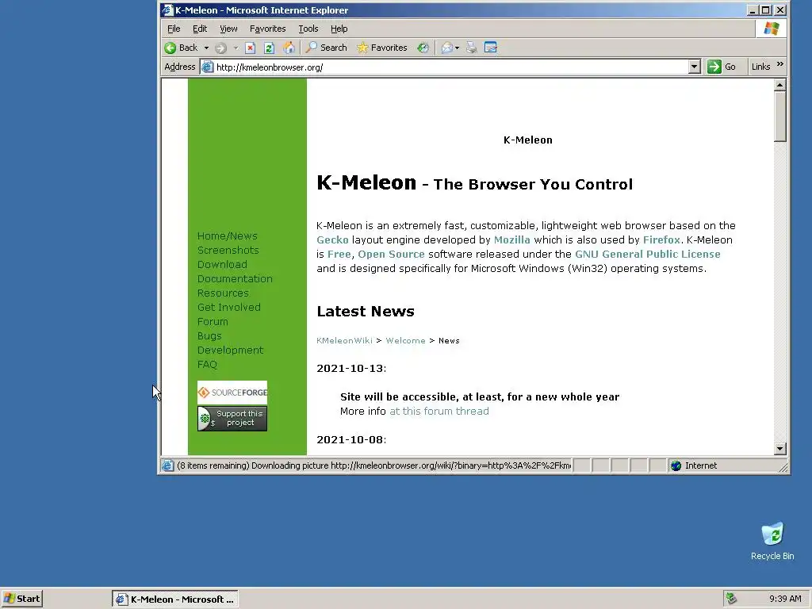Click the page icon in Address bar
Image resolution: width=812 pixels, height=609 pixels.
[207, 67]
